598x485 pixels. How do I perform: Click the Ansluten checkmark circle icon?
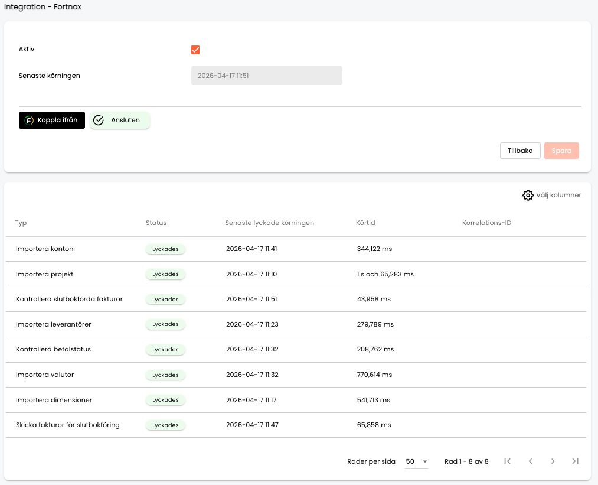coord(99,120)
